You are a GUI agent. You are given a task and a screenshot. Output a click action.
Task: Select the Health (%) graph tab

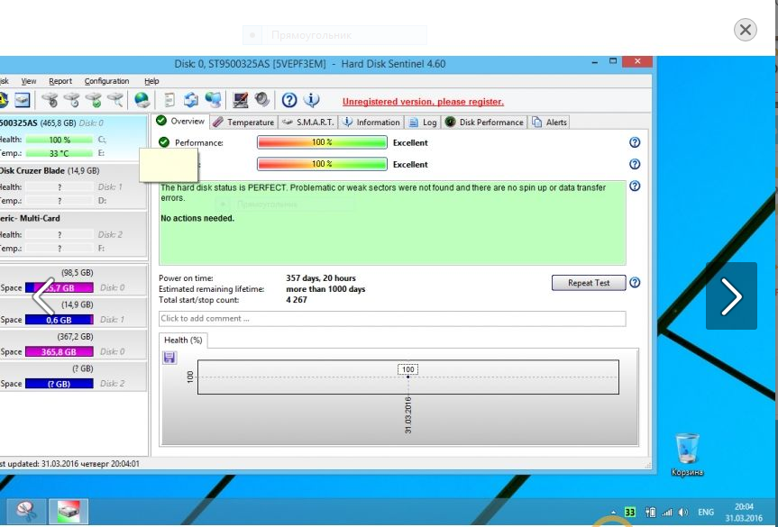[x=183, y=341]
